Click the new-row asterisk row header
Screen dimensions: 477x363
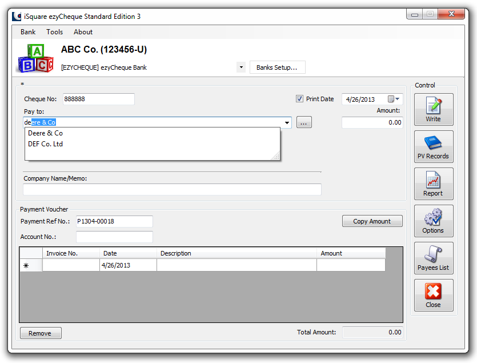pos(31,265)
